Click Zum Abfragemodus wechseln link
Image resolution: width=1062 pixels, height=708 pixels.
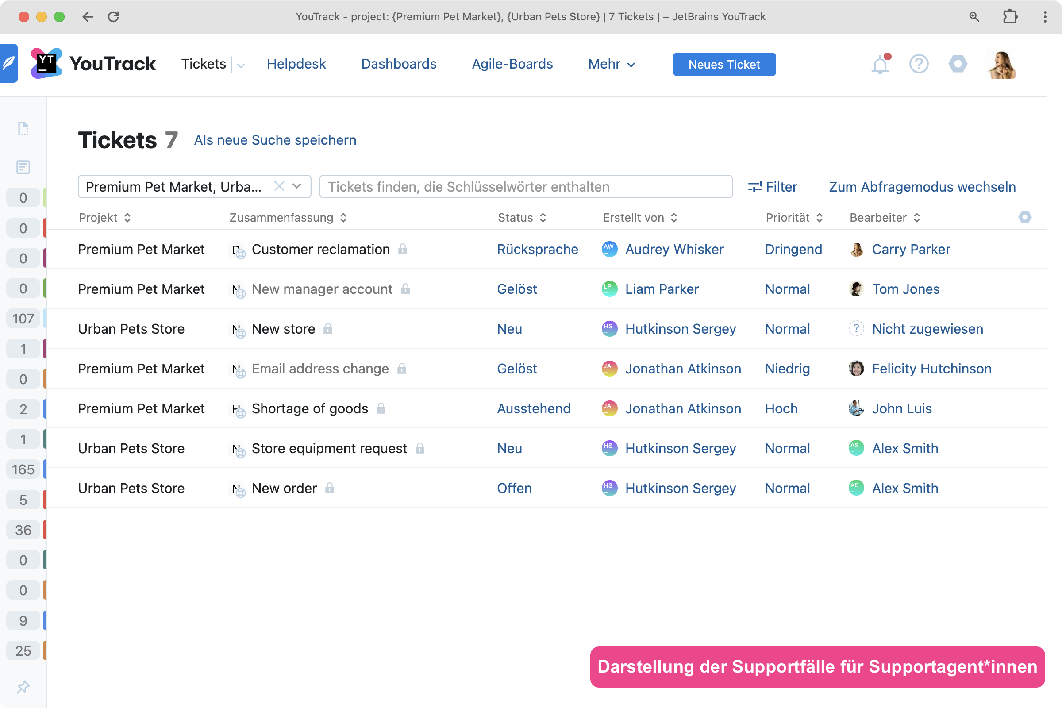922,186
